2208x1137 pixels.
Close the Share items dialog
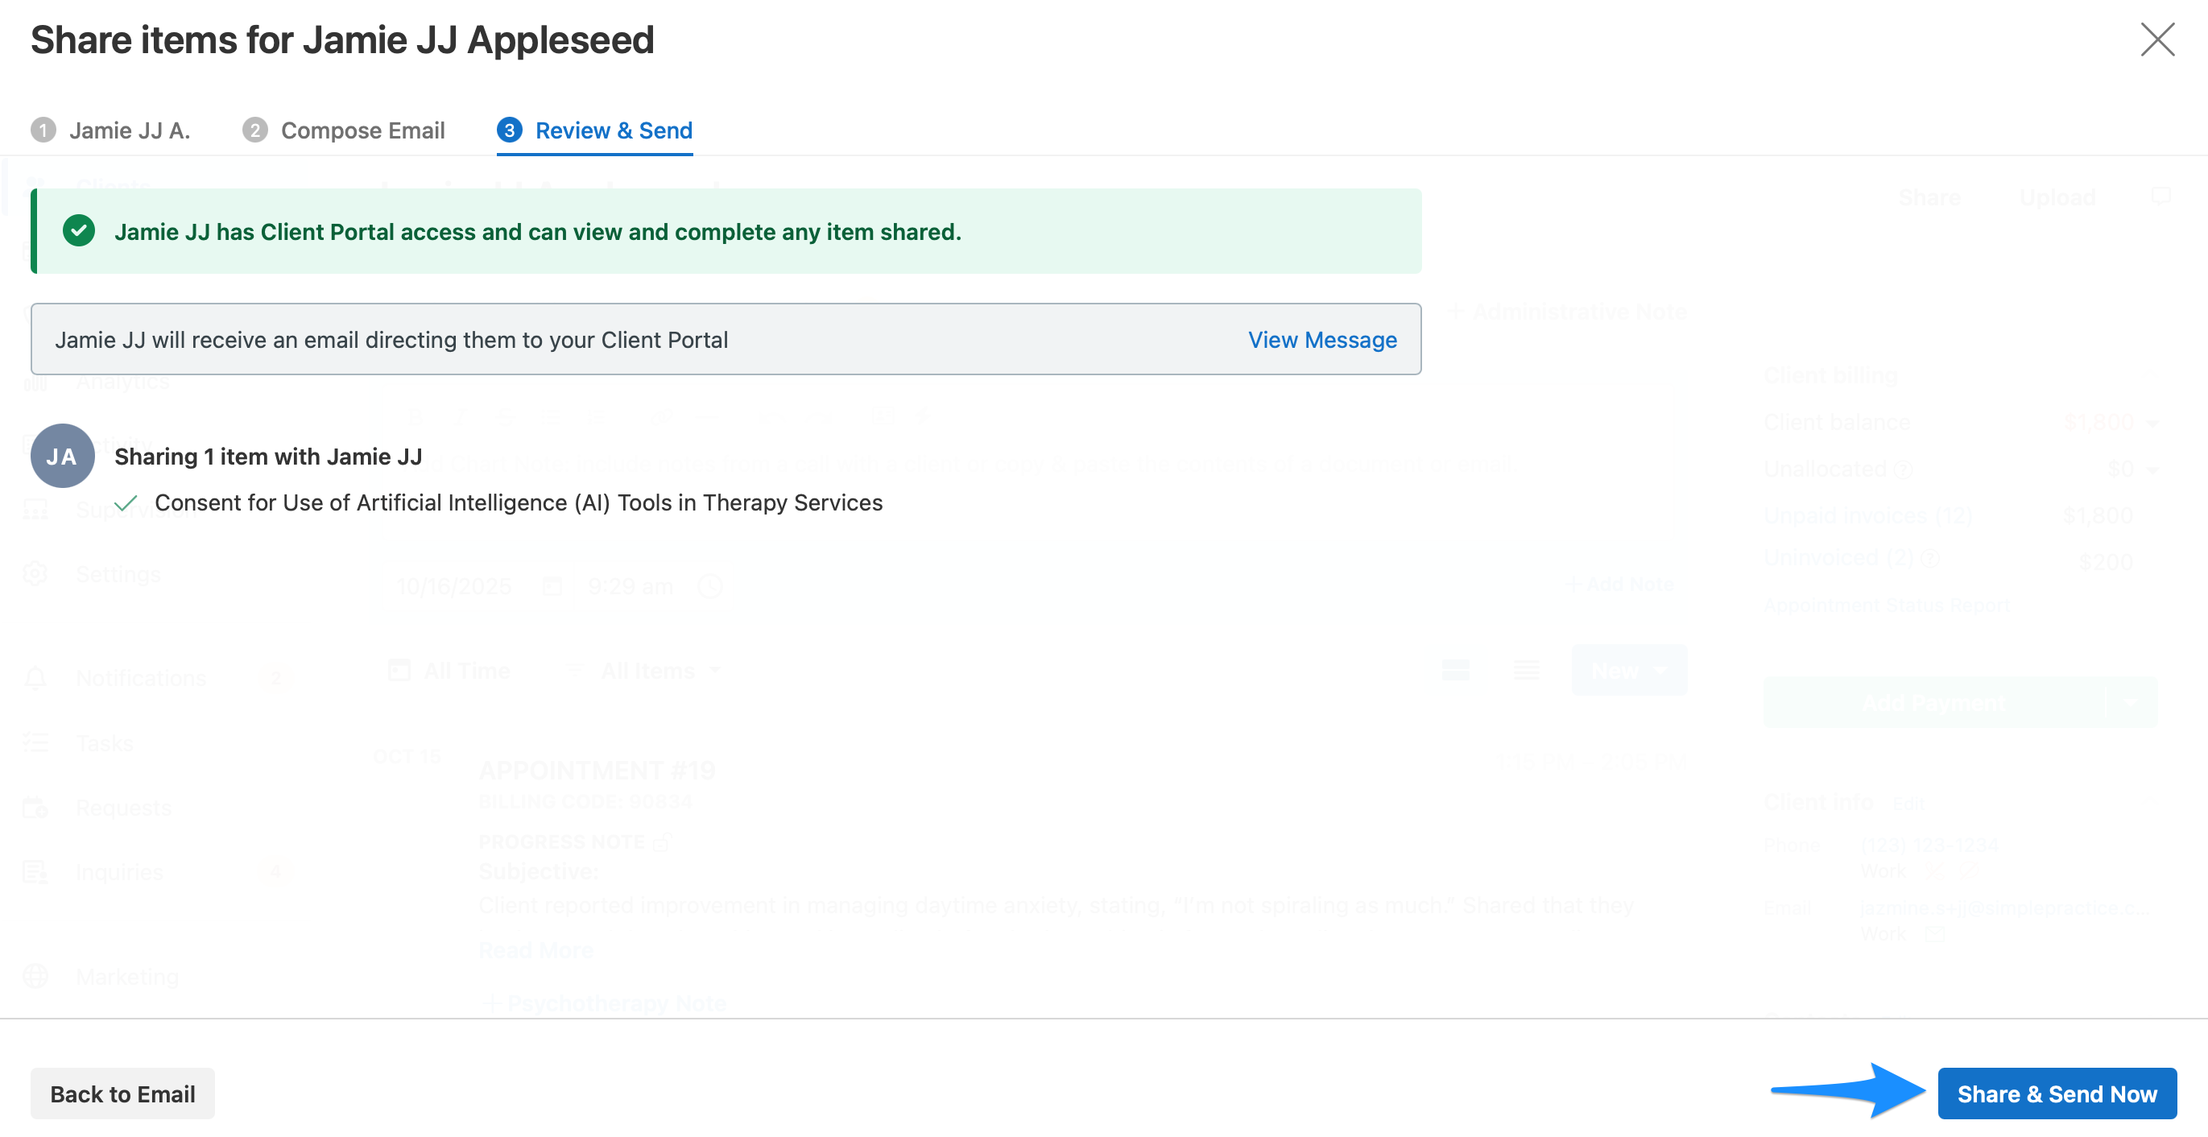pyautogui.click(x=2156, y=39)
